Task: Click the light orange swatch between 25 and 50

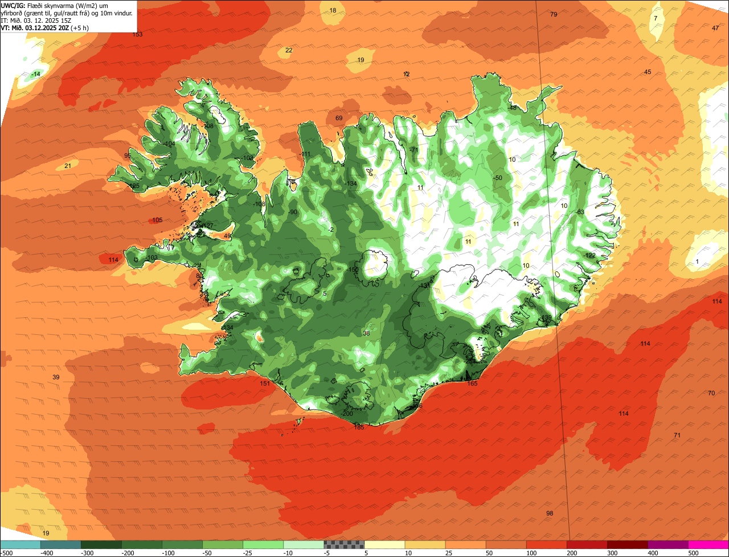Action: [x=465, y=544]
